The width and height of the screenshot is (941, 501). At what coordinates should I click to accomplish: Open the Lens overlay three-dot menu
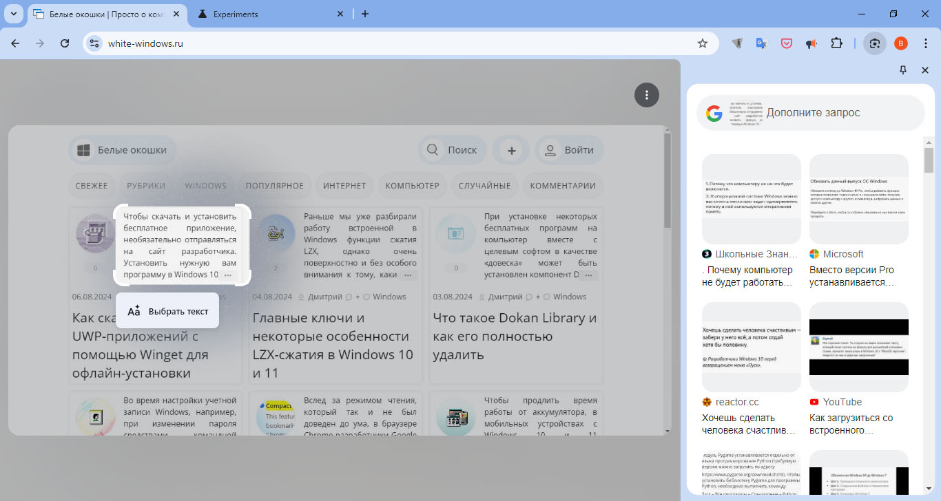pyautogui.click(x=647, y=95)
